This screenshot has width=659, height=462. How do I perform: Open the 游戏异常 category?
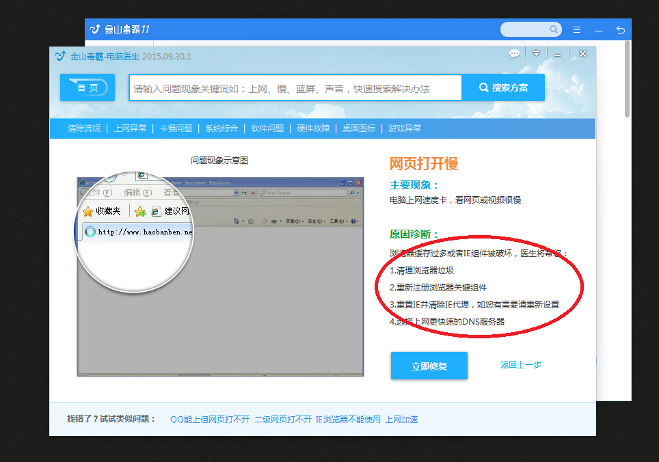405,128
